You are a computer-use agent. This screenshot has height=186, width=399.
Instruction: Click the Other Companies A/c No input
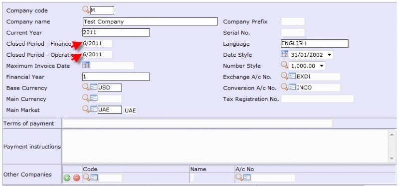pyautogui.click(x=273, y=178)
